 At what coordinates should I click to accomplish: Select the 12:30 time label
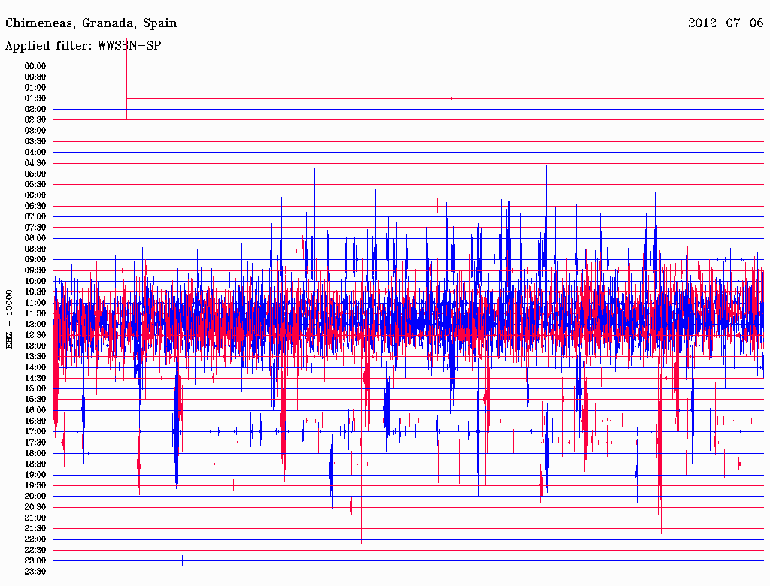(x=35, y=335)
